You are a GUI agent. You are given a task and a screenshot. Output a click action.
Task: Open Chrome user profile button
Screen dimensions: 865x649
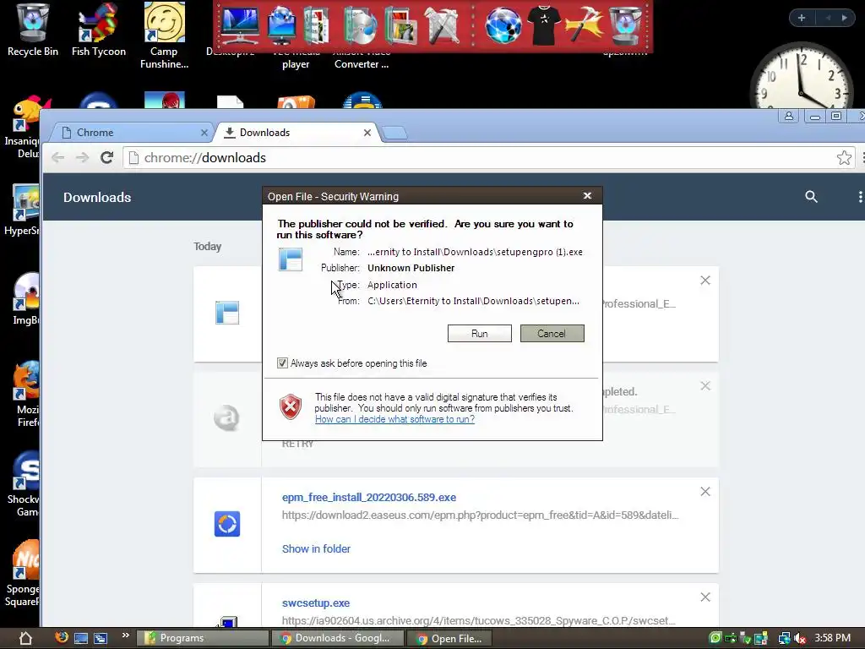(789, 116)
